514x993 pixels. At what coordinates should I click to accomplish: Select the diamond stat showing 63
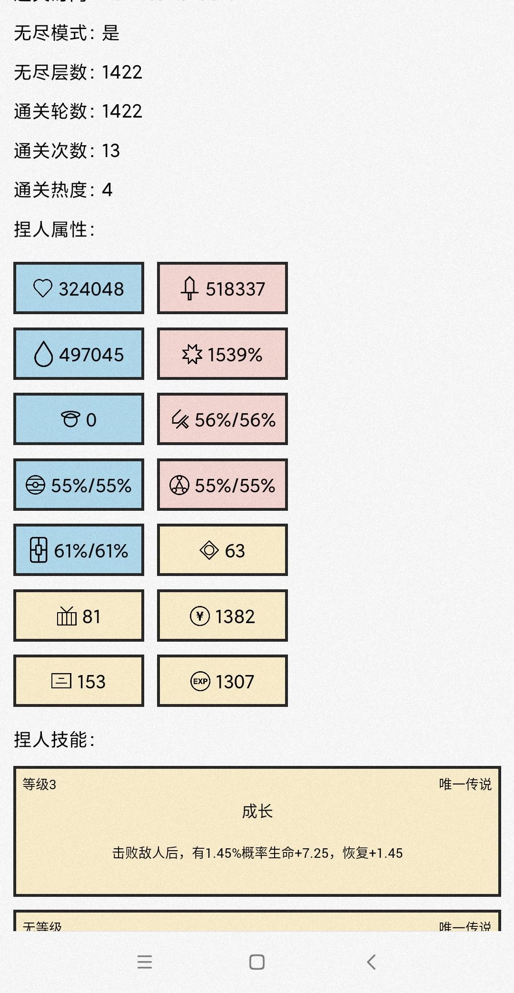(222, 550)
